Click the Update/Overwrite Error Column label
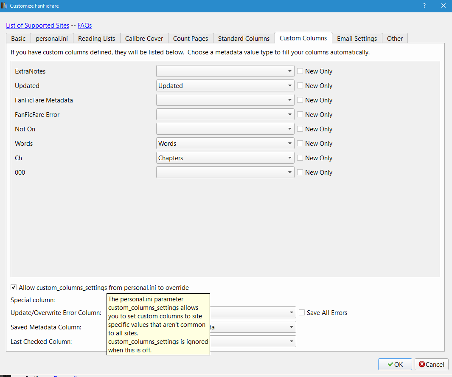The width and height of the screenshot is (452, 377). (x=56, y=313)
